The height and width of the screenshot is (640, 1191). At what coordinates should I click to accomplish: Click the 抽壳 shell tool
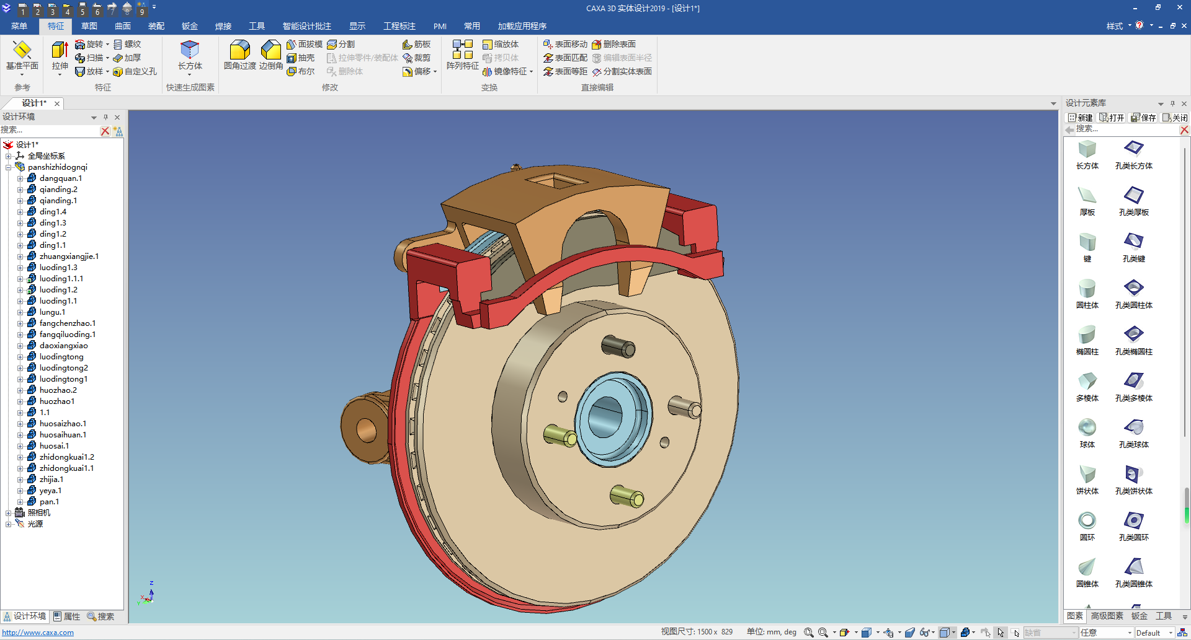pyautogui.click(x=301, y=58)
